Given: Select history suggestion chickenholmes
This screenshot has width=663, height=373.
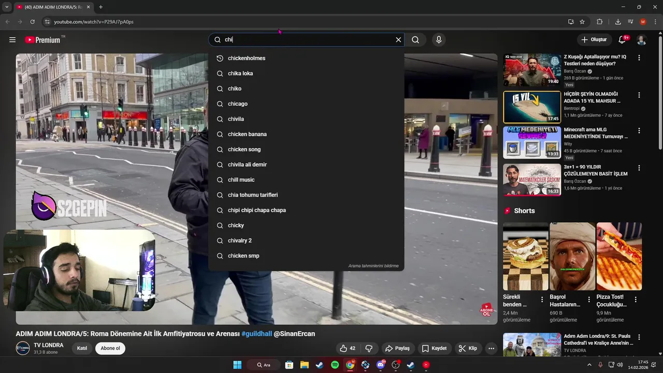Looking at the screenshot, I should (x=306, y=58).
